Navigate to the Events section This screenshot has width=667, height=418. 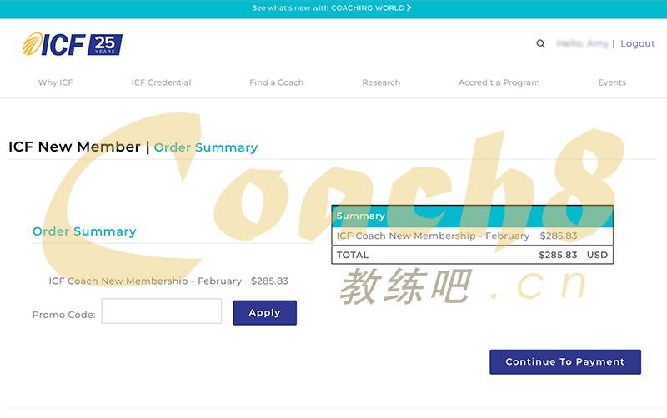click(x=611, y=82)
